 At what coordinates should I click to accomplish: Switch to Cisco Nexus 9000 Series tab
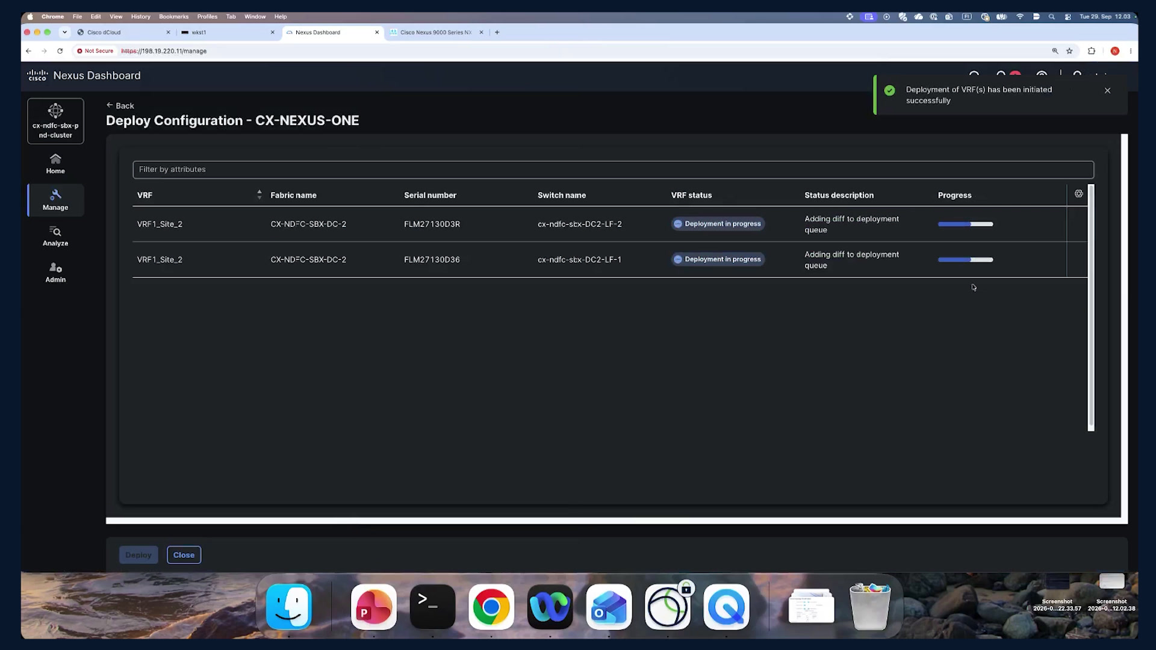point(436,32)
